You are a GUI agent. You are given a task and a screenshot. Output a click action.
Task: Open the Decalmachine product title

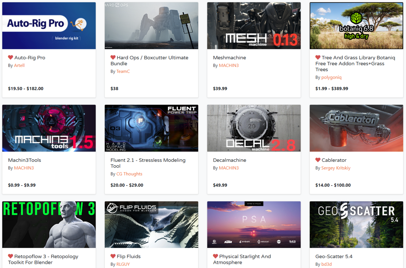(229, 160)
